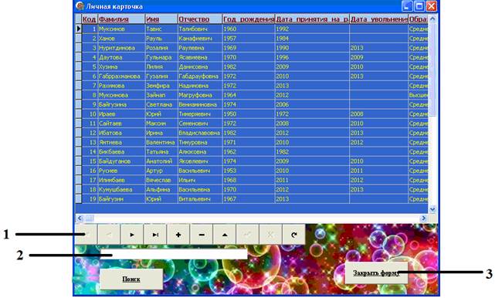Click the greyed-out checkmark post button
Image resolution: width=502 pixels, height=298 pixels.
pos(247,235)
